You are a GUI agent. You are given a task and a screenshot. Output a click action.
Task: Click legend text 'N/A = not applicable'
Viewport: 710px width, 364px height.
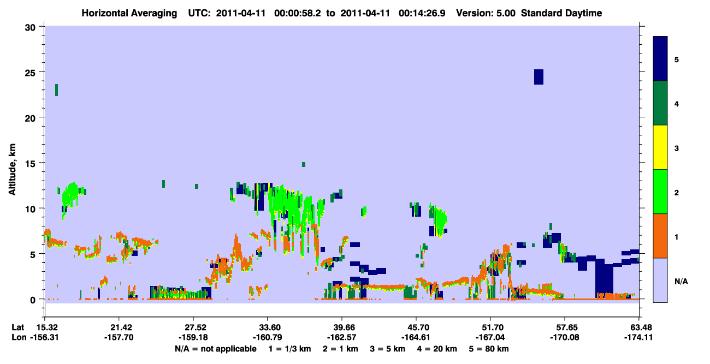(216, 349)
